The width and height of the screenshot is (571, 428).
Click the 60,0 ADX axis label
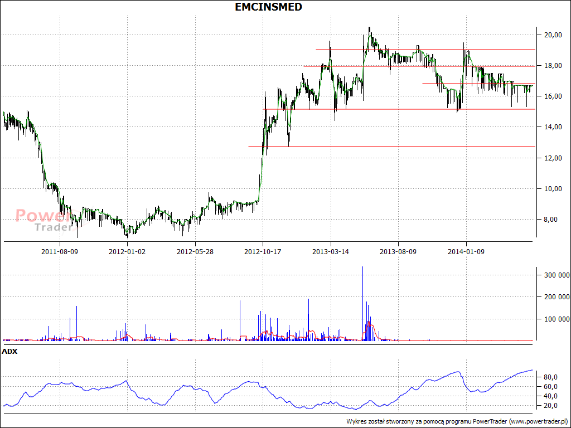pos(550,387)
